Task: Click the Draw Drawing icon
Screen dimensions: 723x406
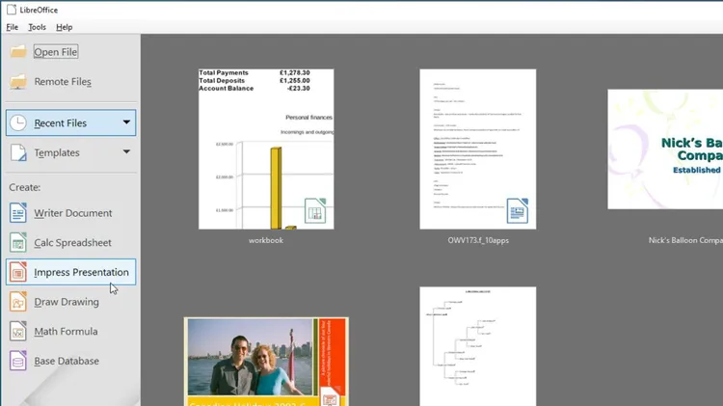Action: pos(18,302)
